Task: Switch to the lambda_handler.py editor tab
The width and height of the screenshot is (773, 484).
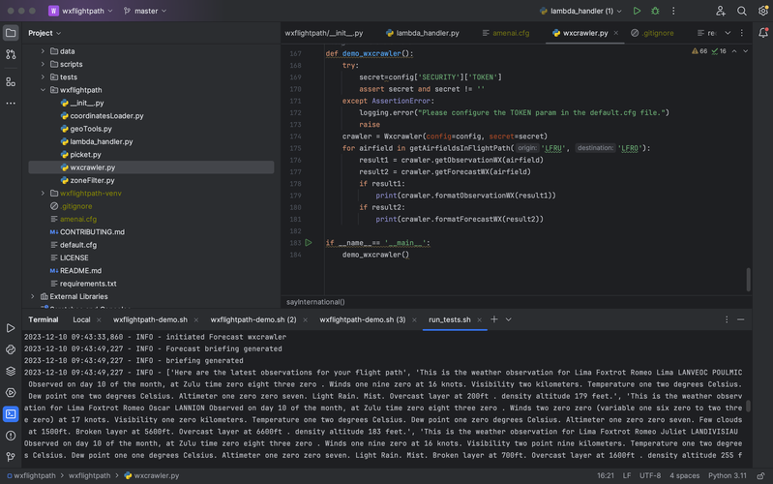Action: (x=427, y=33)
